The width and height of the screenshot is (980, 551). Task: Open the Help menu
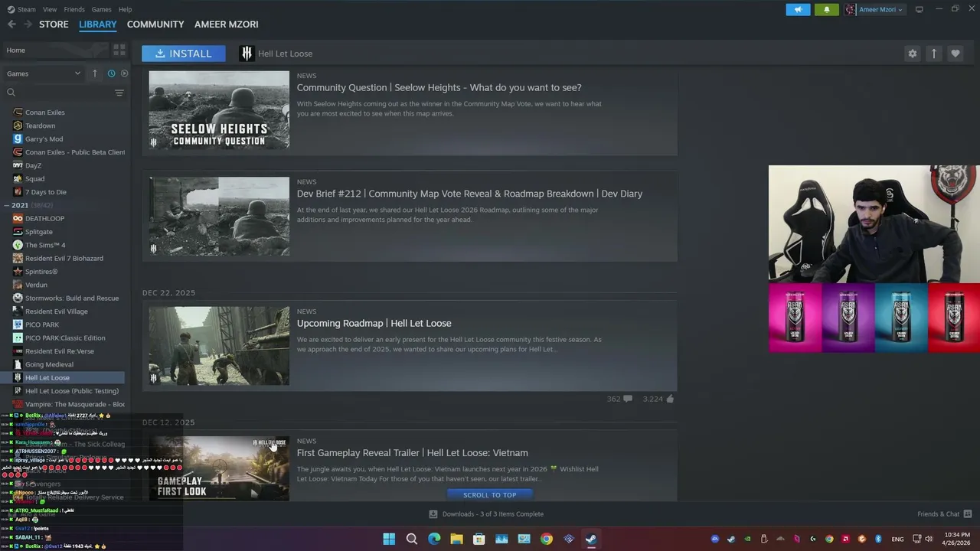click(125, 9)
